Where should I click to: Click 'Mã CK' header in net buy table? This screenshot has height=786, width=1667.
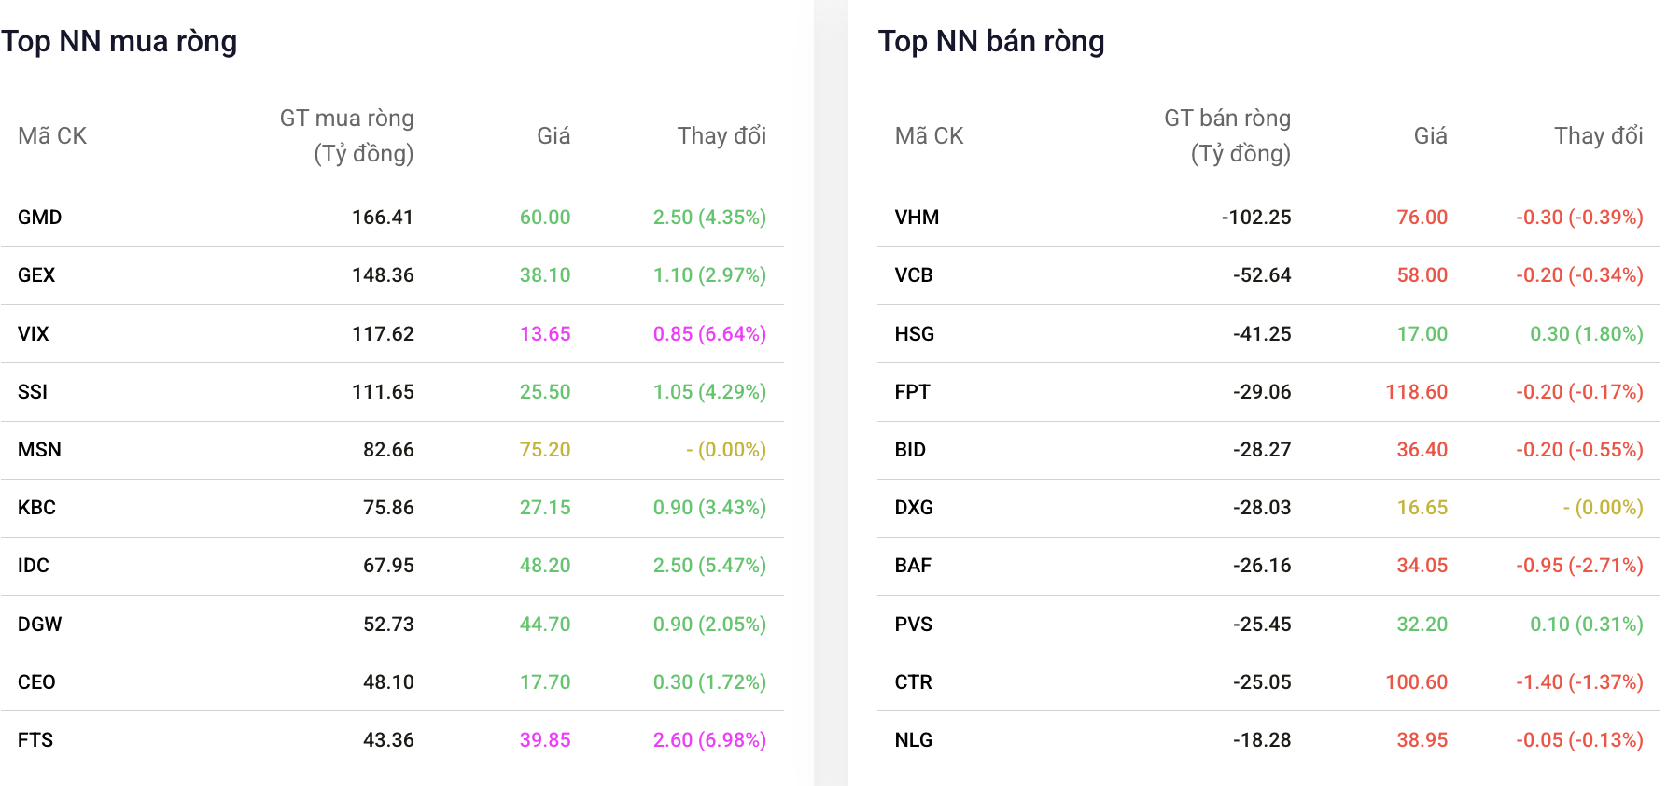[52, 136]
